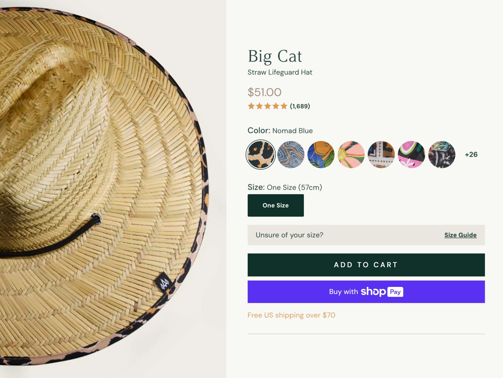
Task: Select the One Size button
Action: (x=276, y=205)
